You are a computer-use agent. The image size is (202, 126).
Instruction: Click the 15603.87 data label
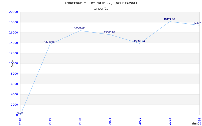[110, 32]
